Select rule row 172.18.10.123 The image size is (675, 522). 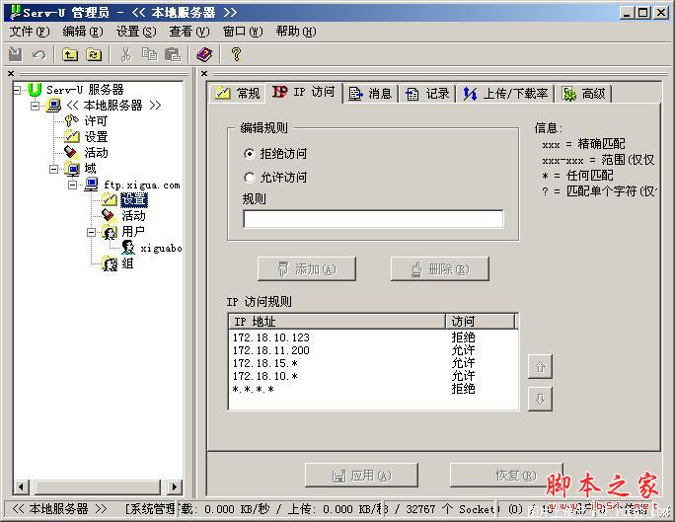click(x=373, y=337)
